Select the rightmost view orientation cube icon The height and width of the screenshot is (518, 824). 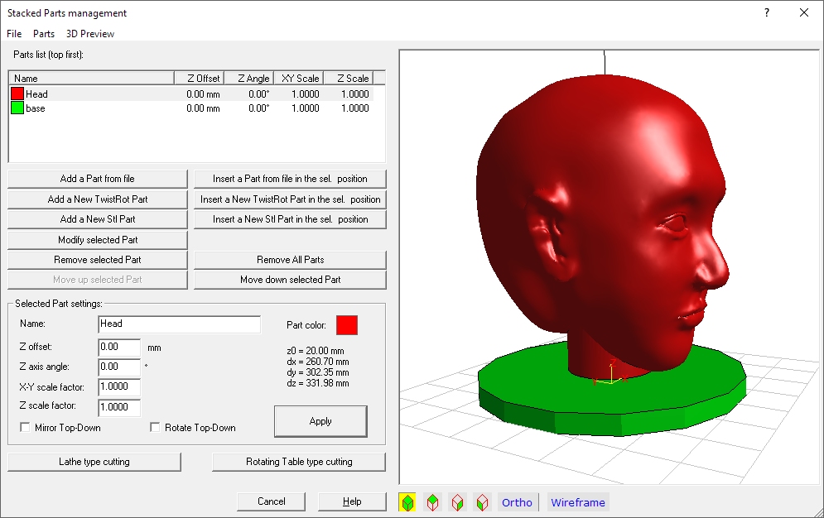[483, 501]
